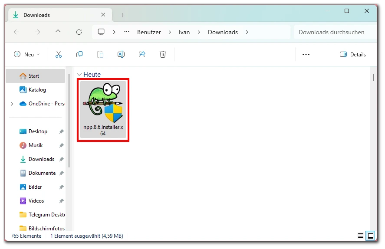This screenshot has height=249, width=385.
Task: Unpin Videos from quick access
Action: (61, 201)
